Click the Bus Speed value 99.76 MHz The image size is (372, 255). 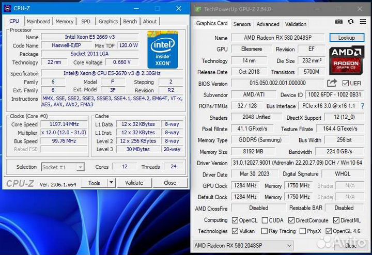64,141
